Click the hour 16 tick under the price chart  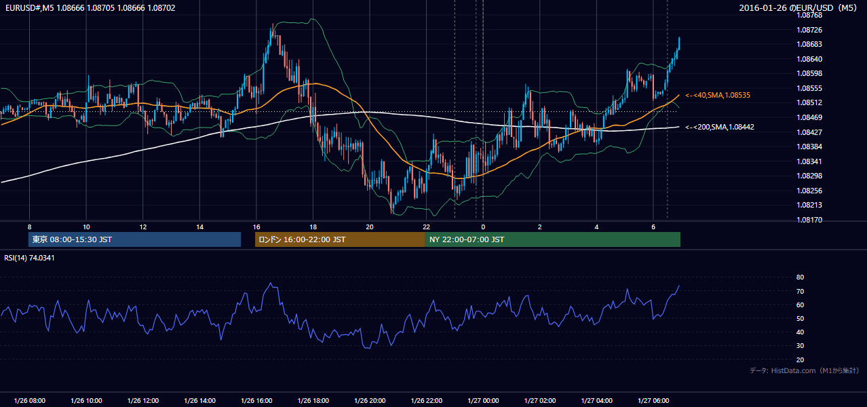pos(256,227)
